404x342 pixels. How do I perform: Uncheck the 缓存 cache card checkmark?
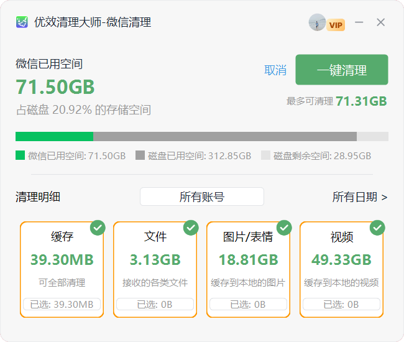[x=98, y=228]
